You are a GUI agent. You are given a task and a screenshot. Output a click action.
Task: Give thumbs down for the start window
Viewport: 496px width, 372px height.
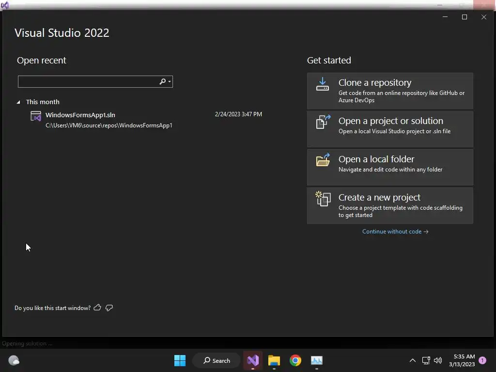coord(109,308)
